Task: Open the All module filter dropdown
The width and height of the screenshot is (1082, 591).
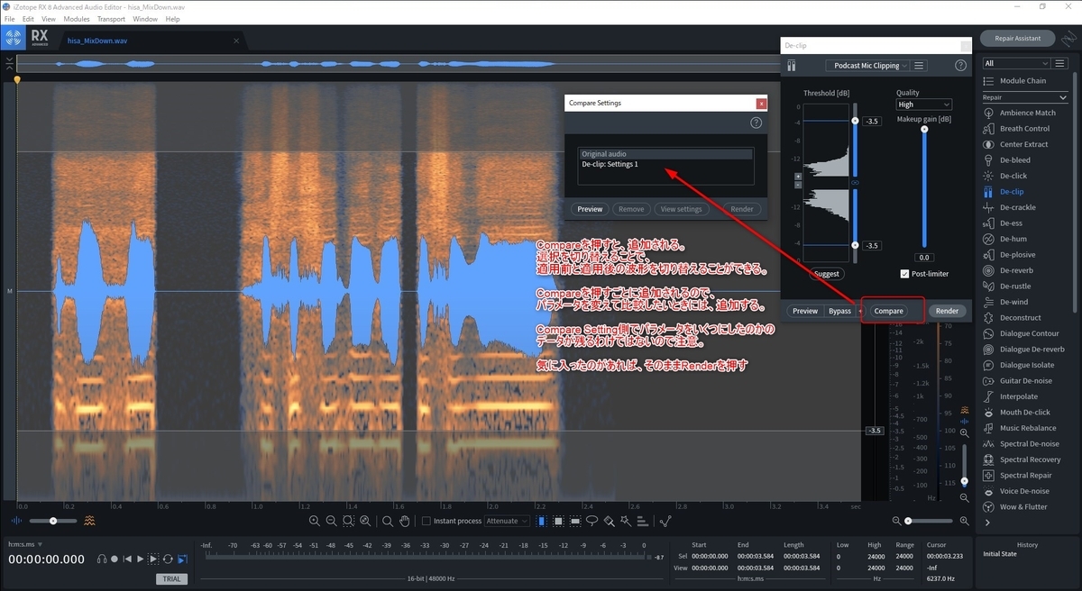Action: click(1017, 63)
